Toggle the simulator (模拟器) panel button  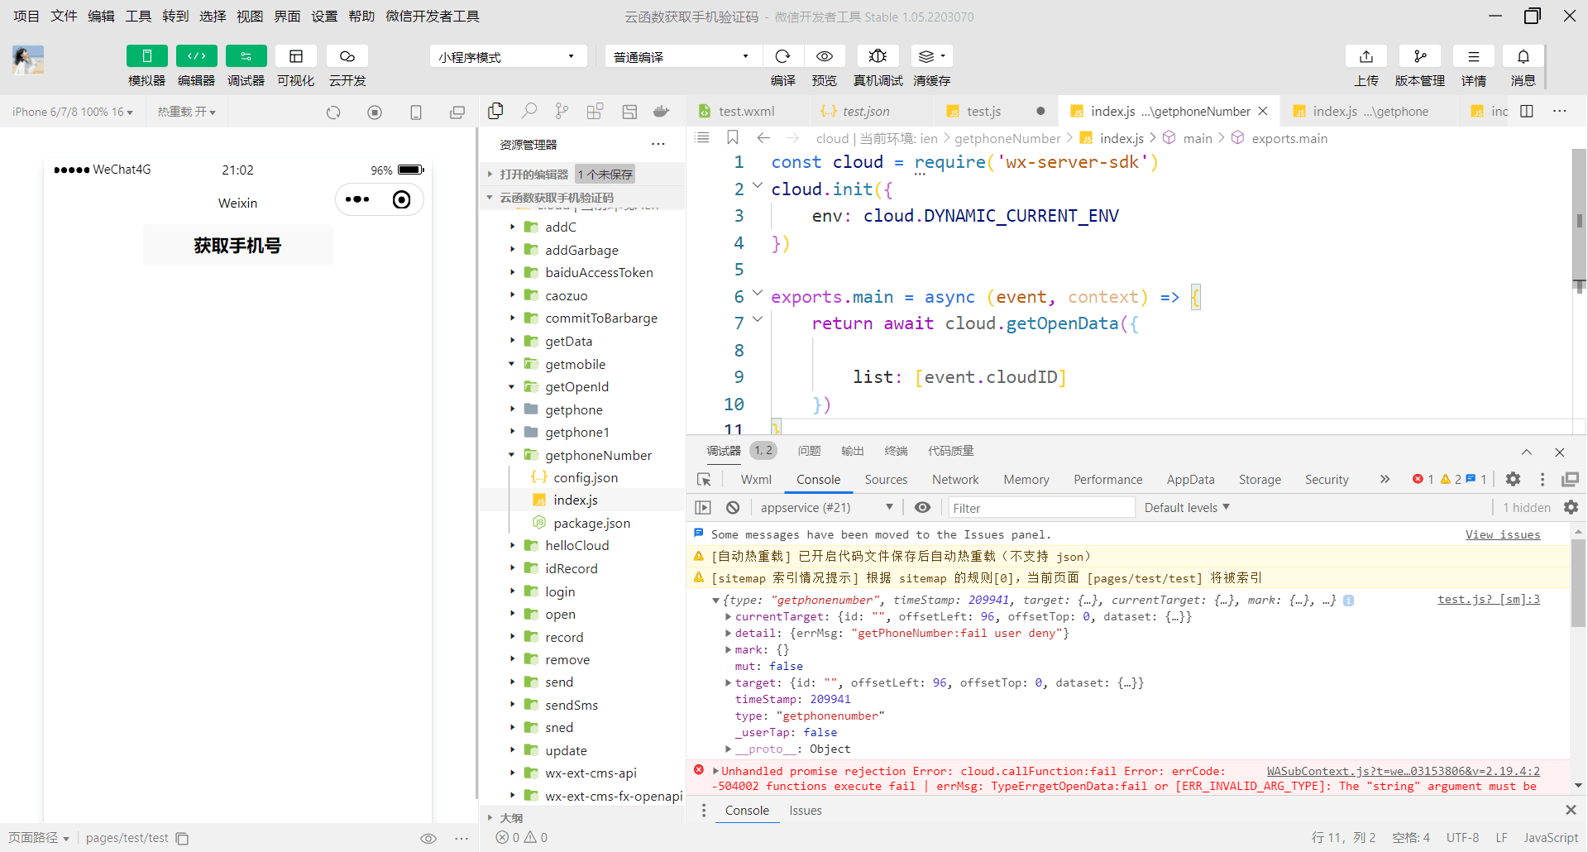146,56
